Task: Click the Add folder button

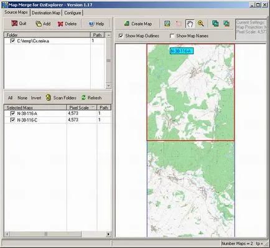Action: coord(43,24)
